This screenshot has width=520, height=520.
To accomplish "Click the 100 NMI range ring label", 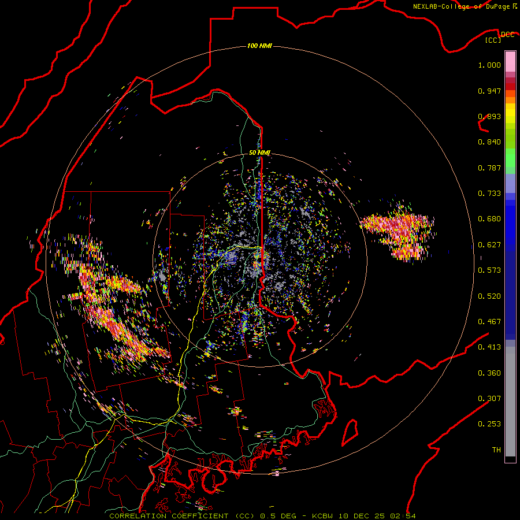I will 259,46.
